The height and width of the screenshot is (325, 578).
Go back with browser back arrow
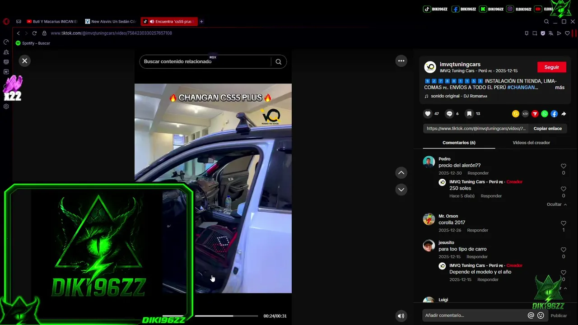pos(18,33)
